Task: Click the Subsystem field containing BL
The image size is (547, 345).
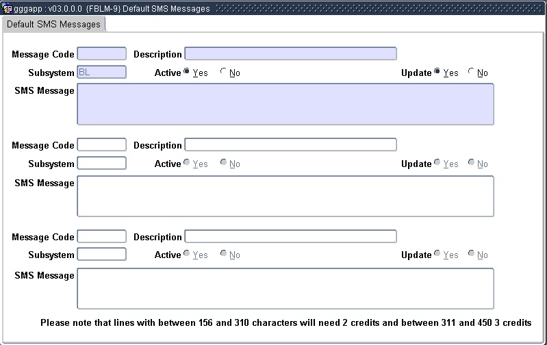Action: [102, 72]
